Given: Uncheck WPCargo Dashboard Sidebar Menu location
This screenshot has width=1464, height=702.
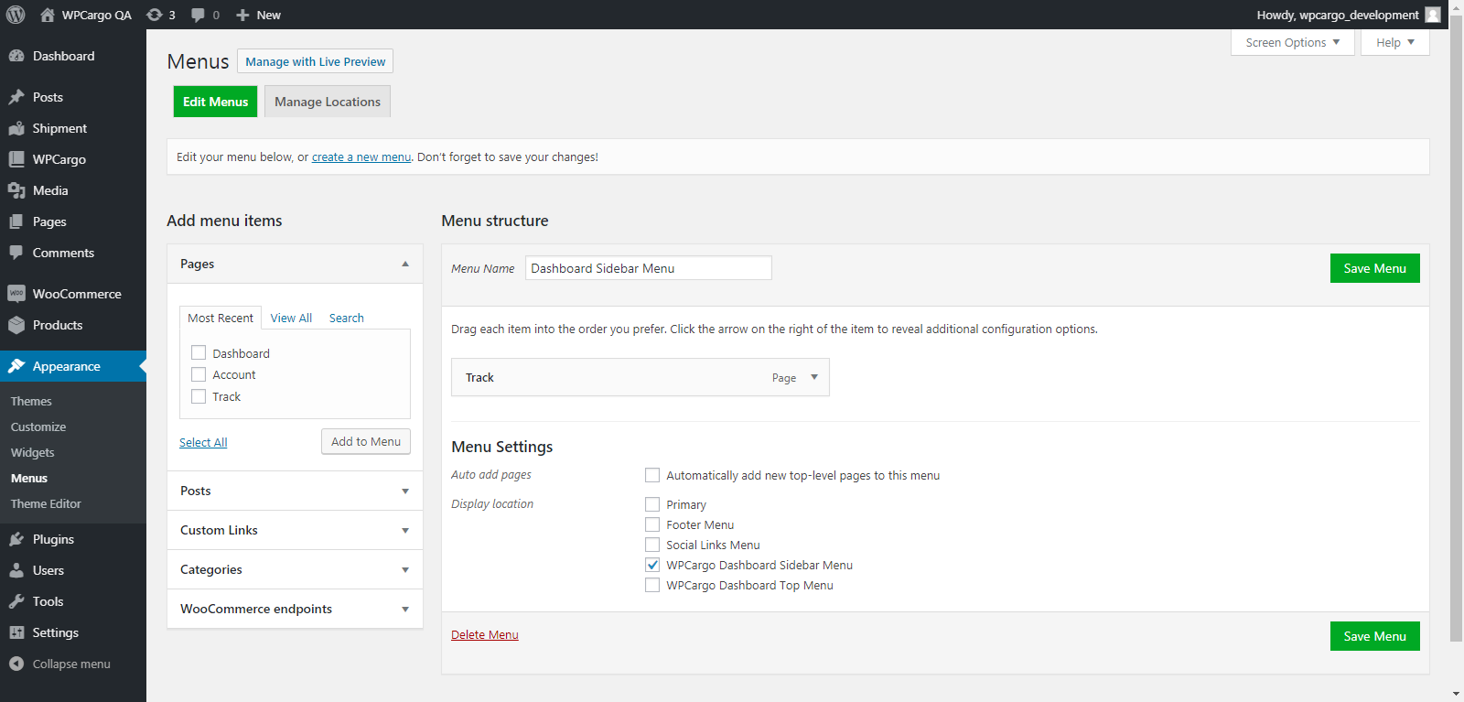Looking at the screenshot, I should coord(652,565).
